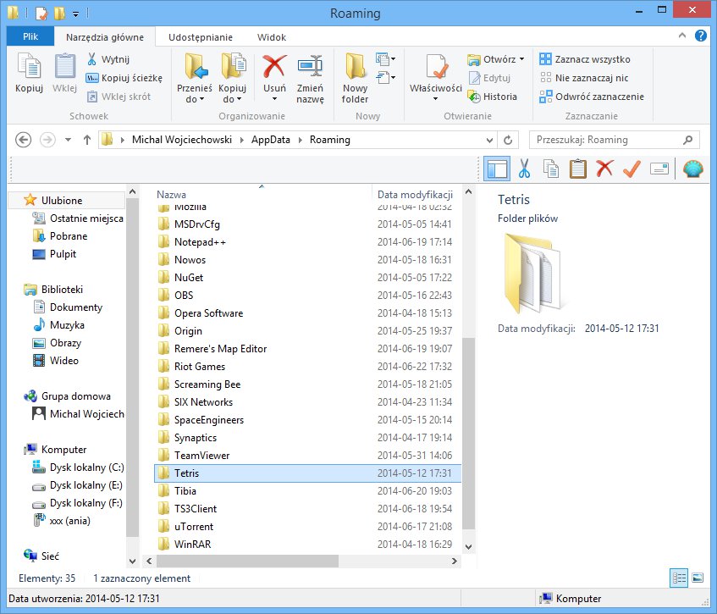717x614 pixels.
Task: Click the rename box icon in the secondary toolbar
Action: pyautogui.click(x=659, y=169)
